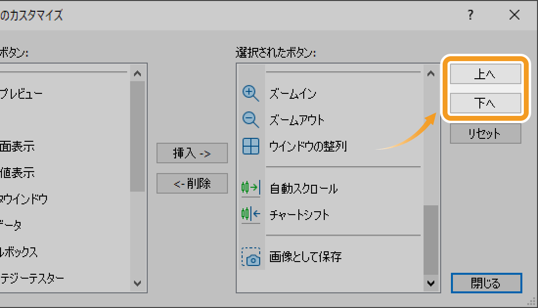The image size is (538, 308).
Task: Click up arrow of available list scrollbar
Action: click(x=137, y=73)
